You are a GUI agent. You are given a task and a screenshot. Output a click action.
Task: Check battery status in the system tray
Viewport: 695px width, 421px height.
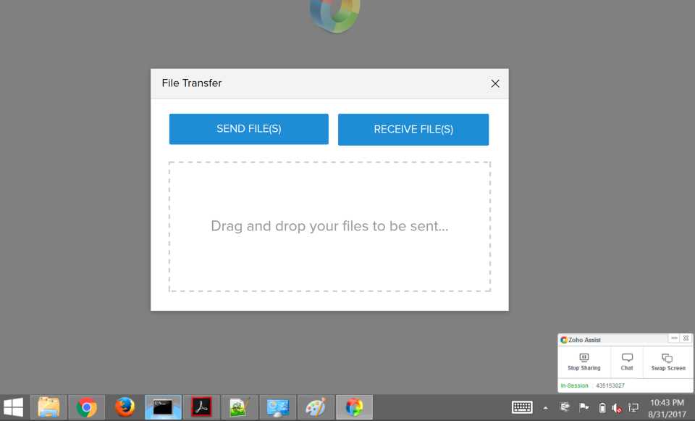click(602, 407)
